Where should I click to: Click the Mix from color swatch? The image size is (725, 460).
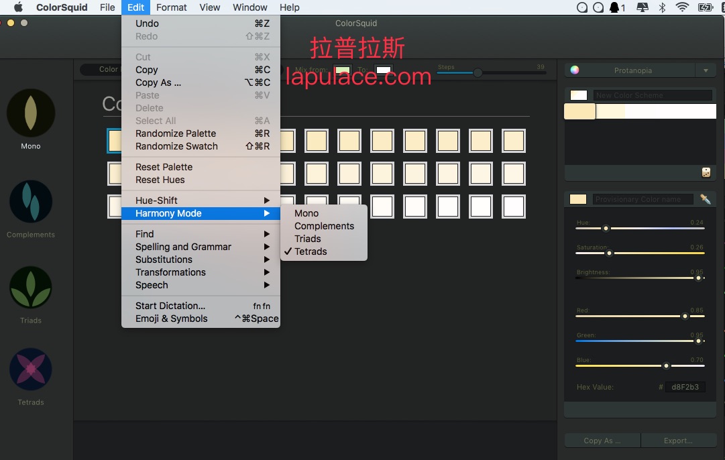click(343, 70)
